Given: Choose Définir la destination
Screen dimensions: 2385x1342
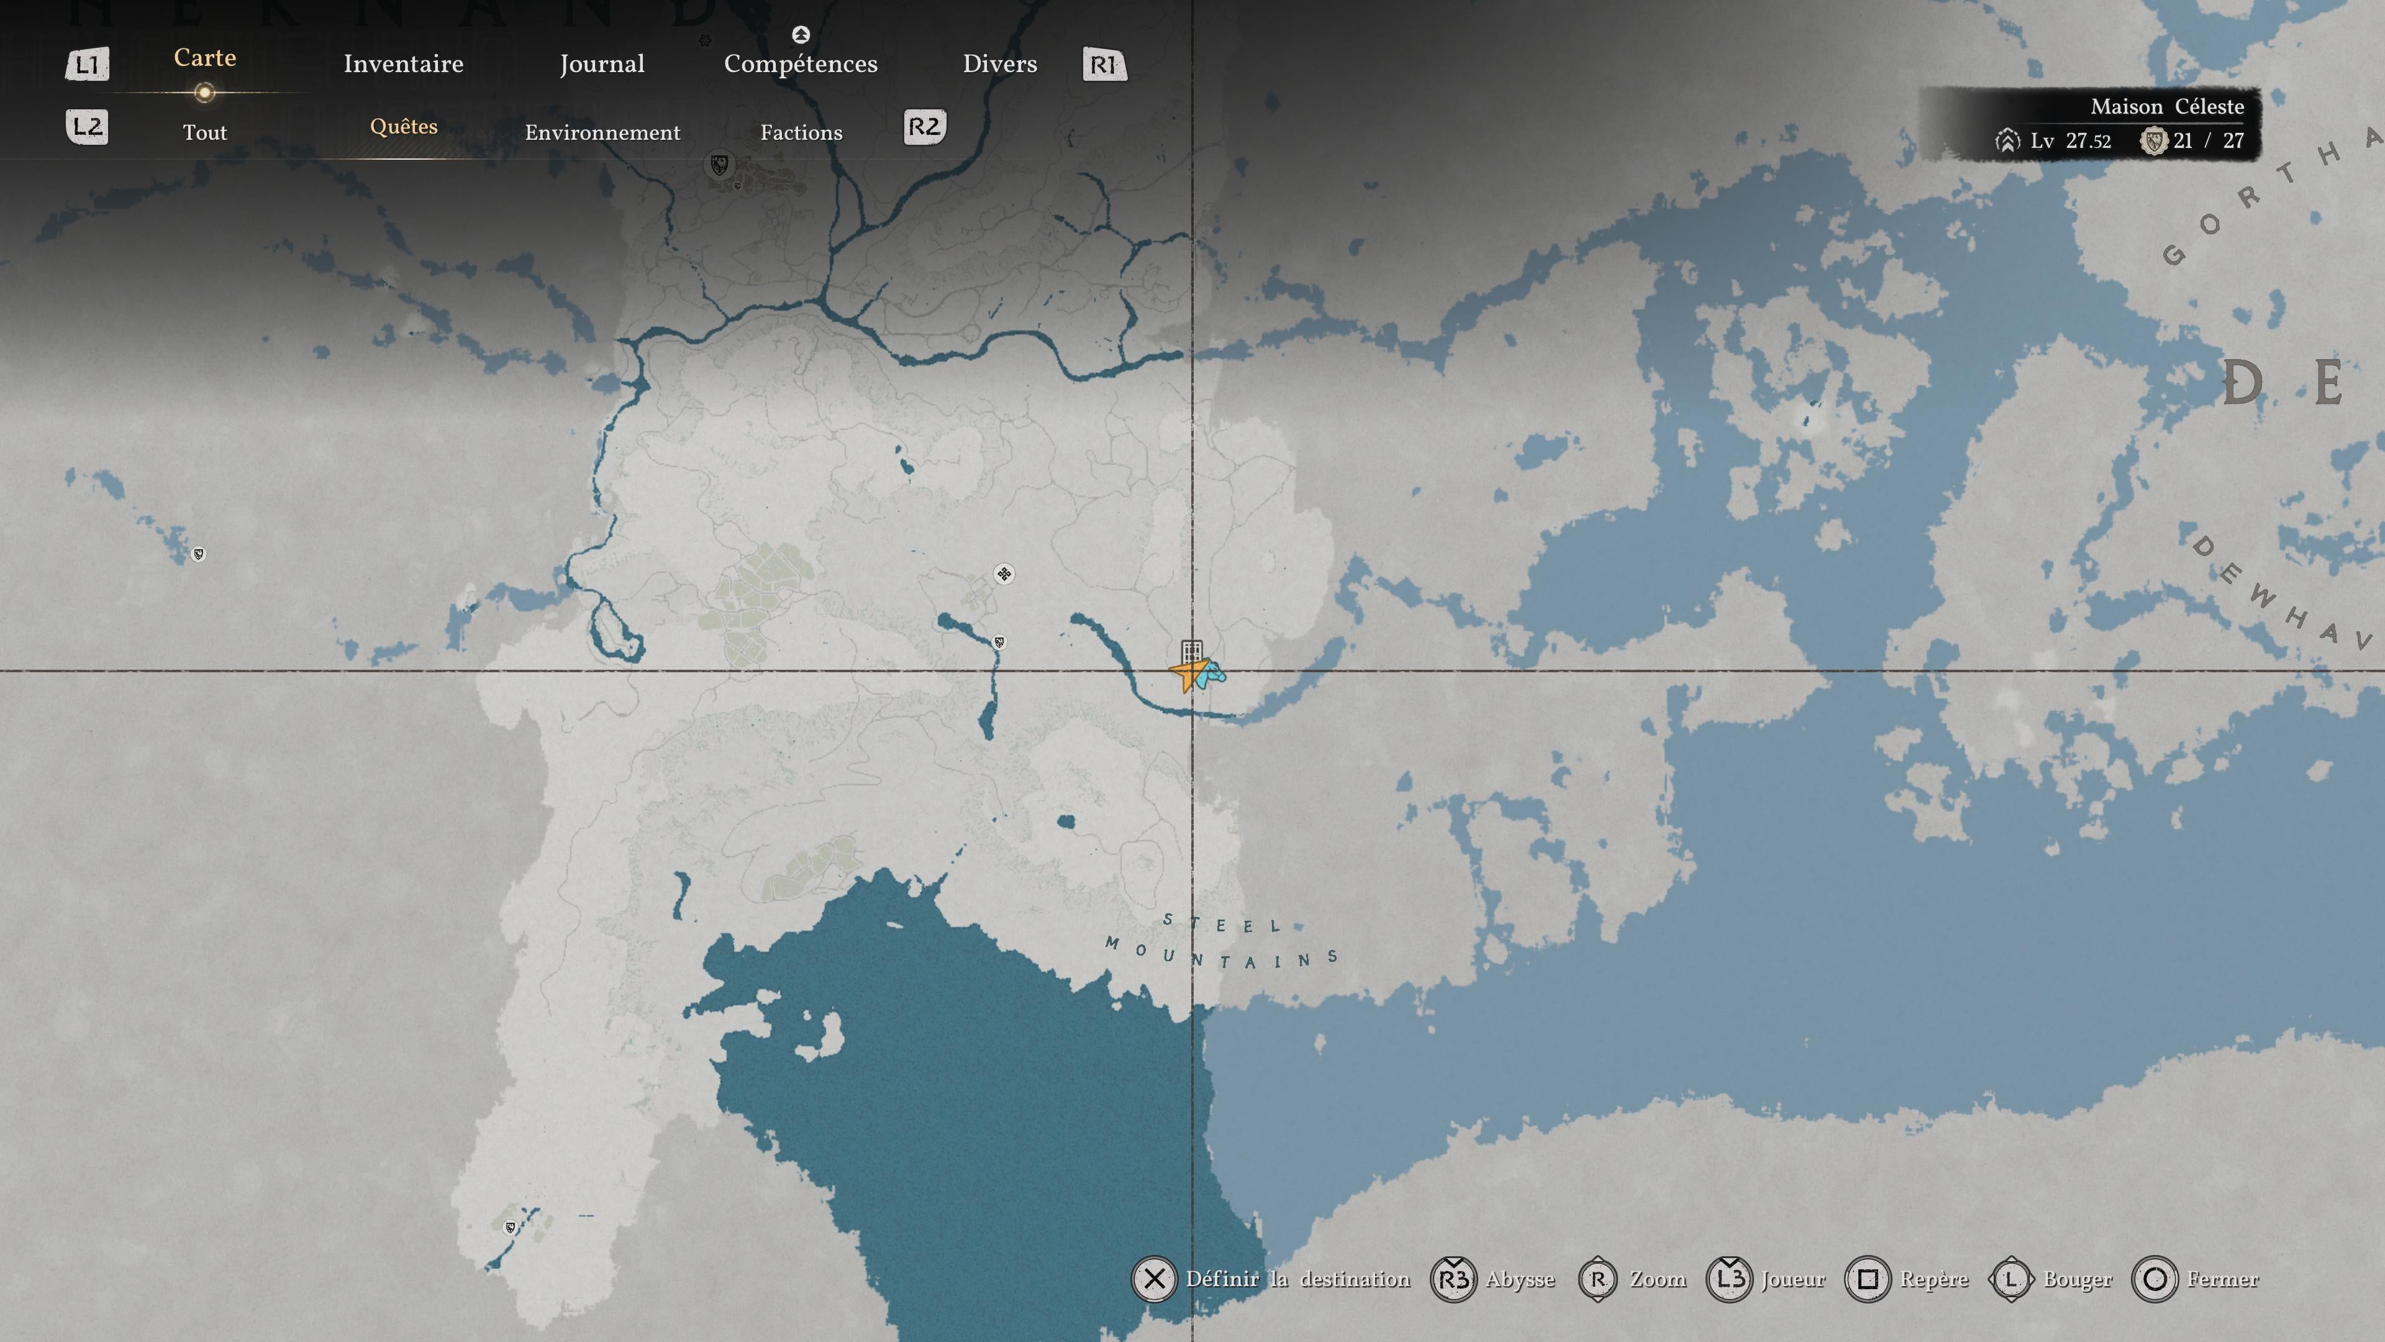Looking at the screenshot, I should pyautogui.click(x=1298, y=1279).
